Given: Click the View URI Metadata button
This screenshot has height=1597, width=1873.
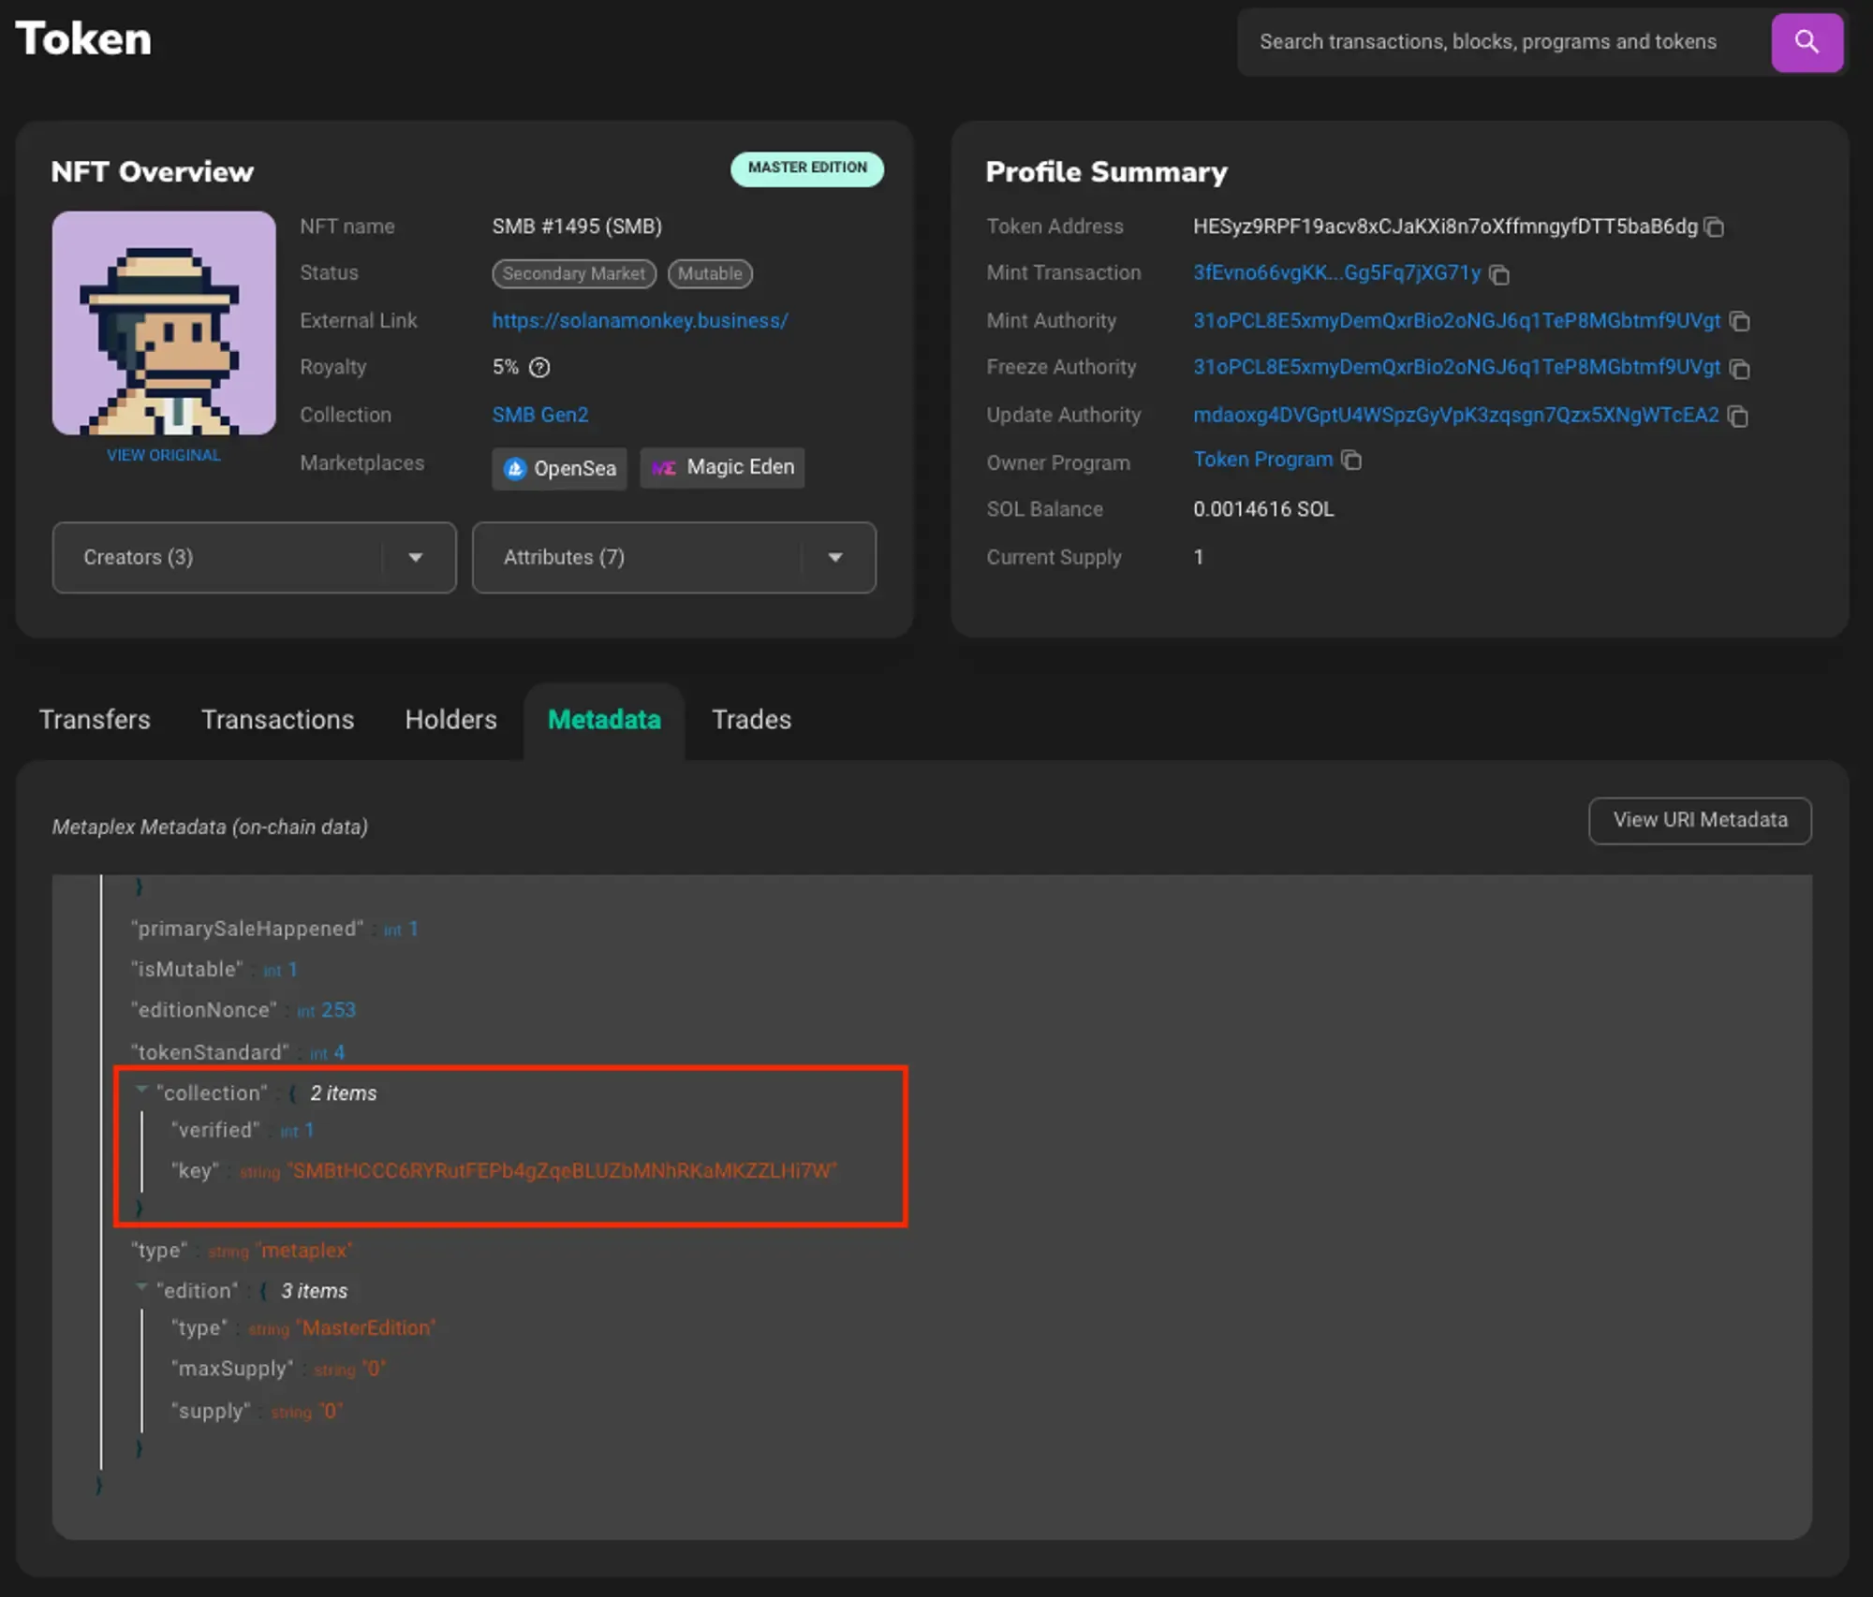Looking at the screenshot, I should pyautogui.click(x=1700, y=820).
